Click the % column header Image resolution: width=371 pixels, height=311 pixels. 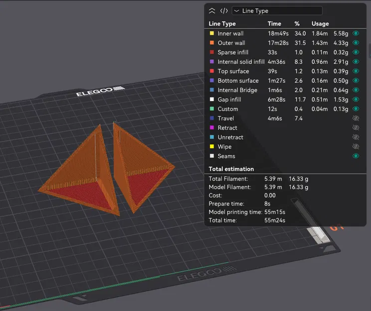click(297, 23)
